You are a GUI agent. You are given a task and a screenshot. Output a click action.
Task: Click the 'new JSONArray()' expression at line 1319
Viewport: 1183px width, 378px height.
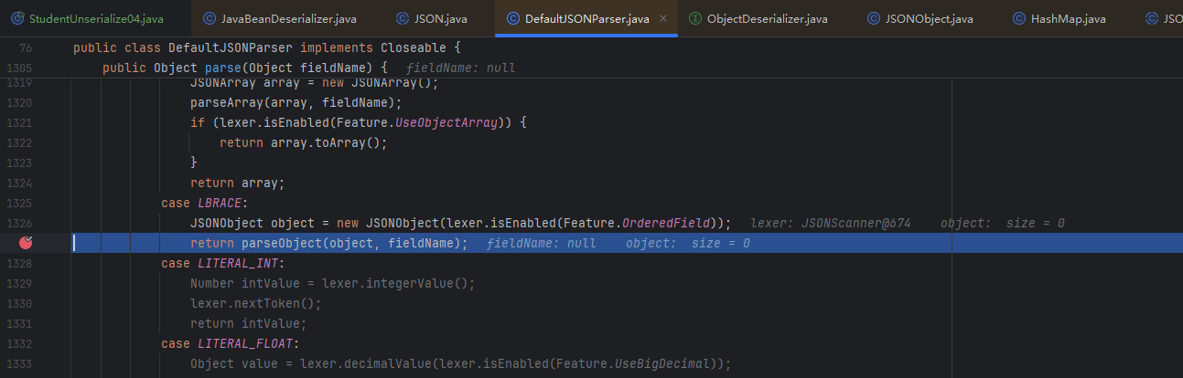[x=381, y=84]
